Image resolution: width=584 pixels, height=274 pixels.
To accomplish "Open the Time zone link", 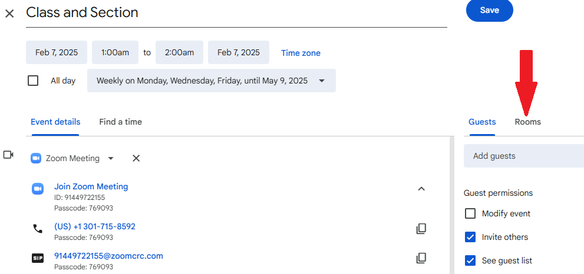I will [x=301, y=53].
